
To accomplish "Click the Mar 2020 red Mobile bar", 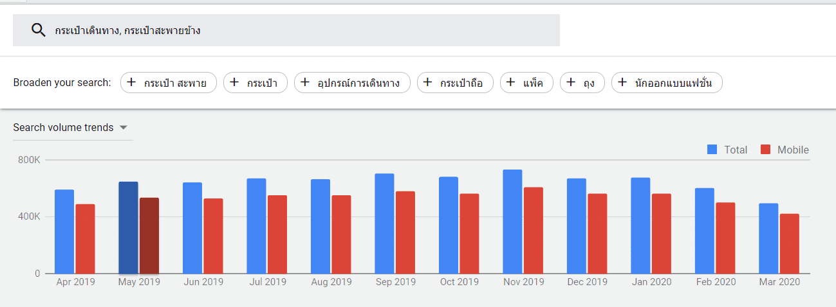I will (x=789, y=243).
